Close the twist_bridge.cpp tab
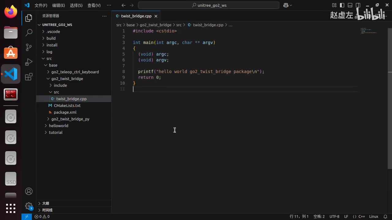 click(156, 16)
